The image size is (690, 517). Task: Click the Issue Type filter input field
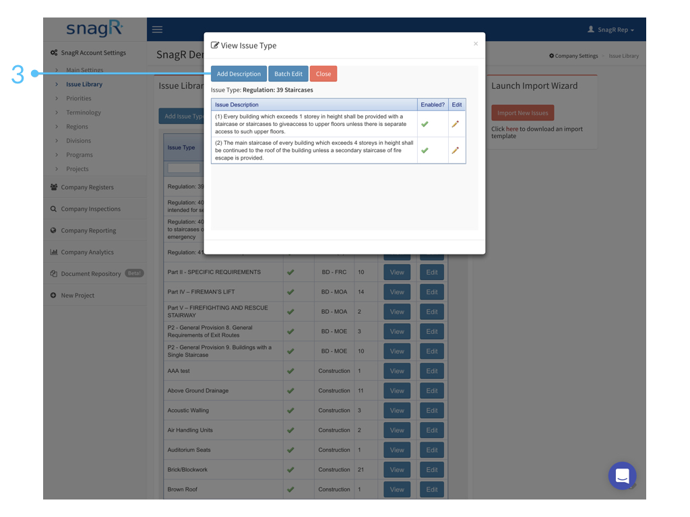pos(184,168)
